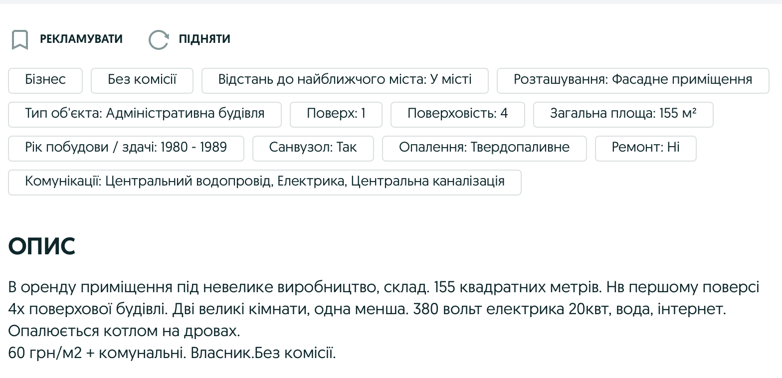Click the ОПИС section heading
Image resolution: width=782 pixels, height=378 pixels.
pos(42,246)
